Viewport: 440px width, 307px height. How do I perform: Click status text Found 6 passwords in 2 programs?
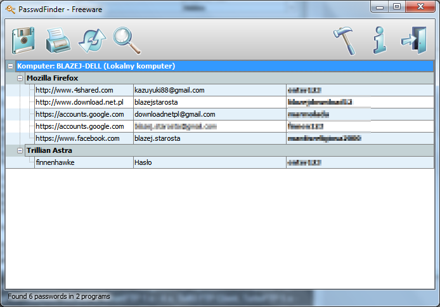coord(59,296)
